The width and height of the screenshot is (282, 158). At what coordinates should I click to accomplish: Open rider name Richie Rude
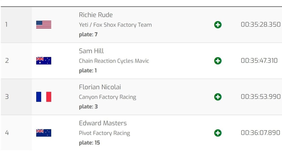click(96, 15)
